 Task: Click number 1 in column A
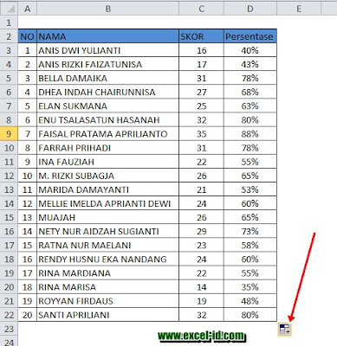coord(28,50)
